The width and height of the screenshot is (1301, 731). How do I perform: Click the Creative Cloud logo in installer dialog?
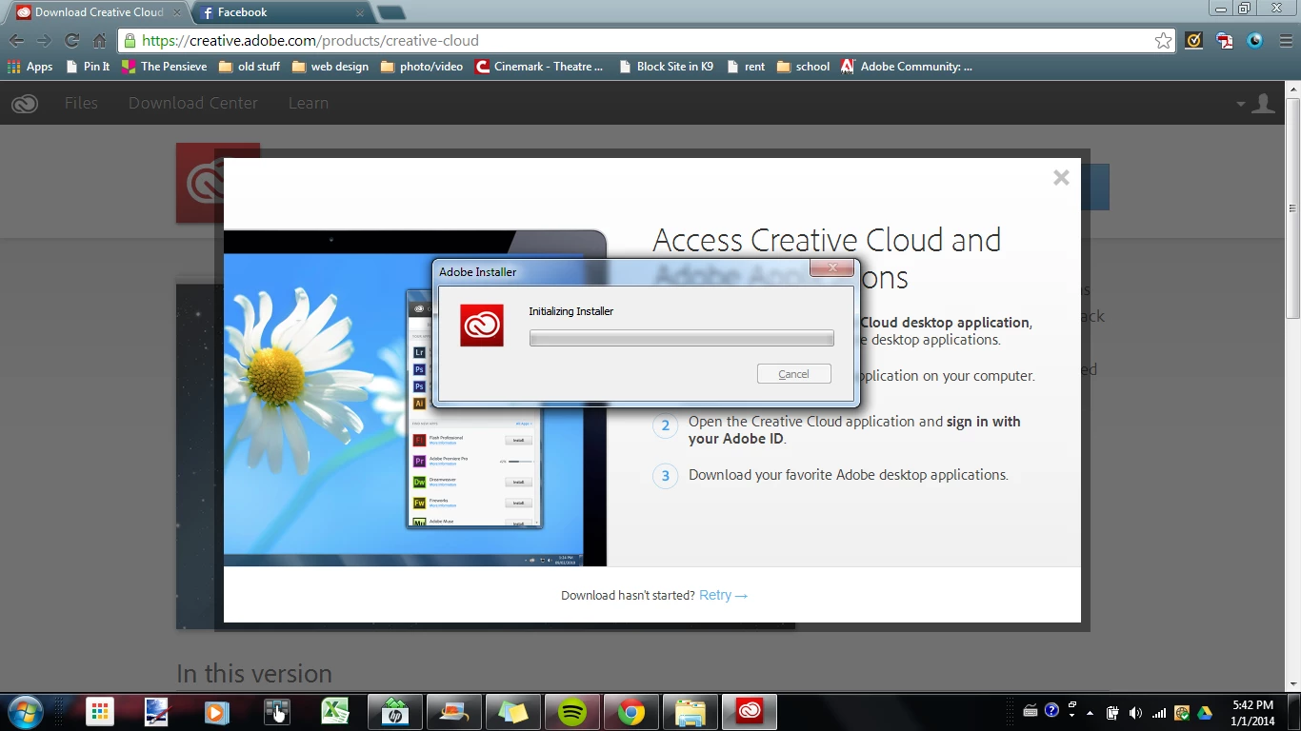pos(482,326)
